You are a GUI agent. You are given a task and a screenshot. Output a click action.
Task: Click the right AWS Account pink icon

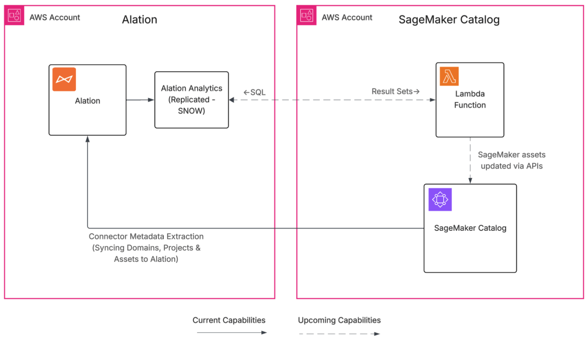(306, 16)
